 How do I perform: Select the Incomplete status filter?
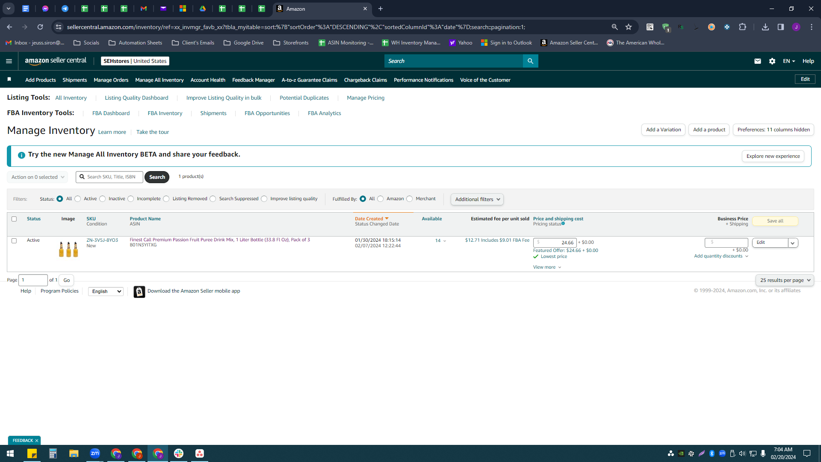tap(131, 199)
